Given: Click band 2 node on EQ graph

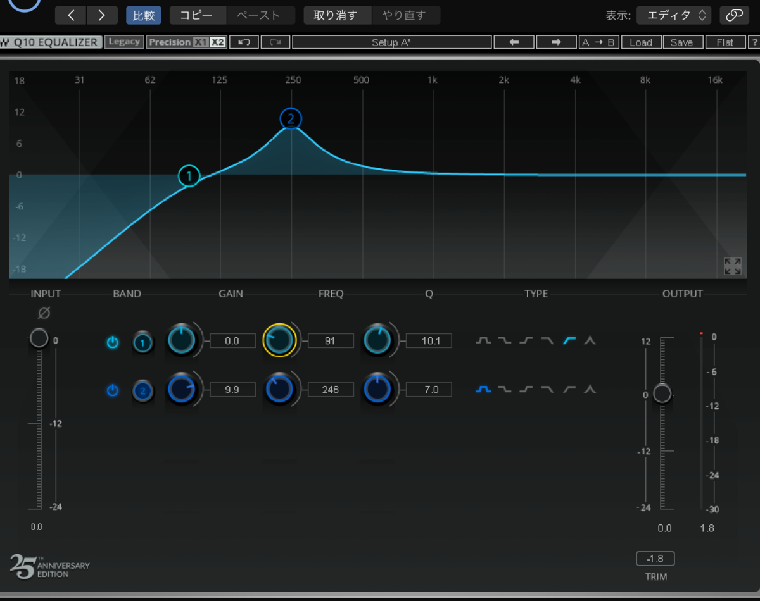Looking at the screenshot, I should click(x=291, y=118).
